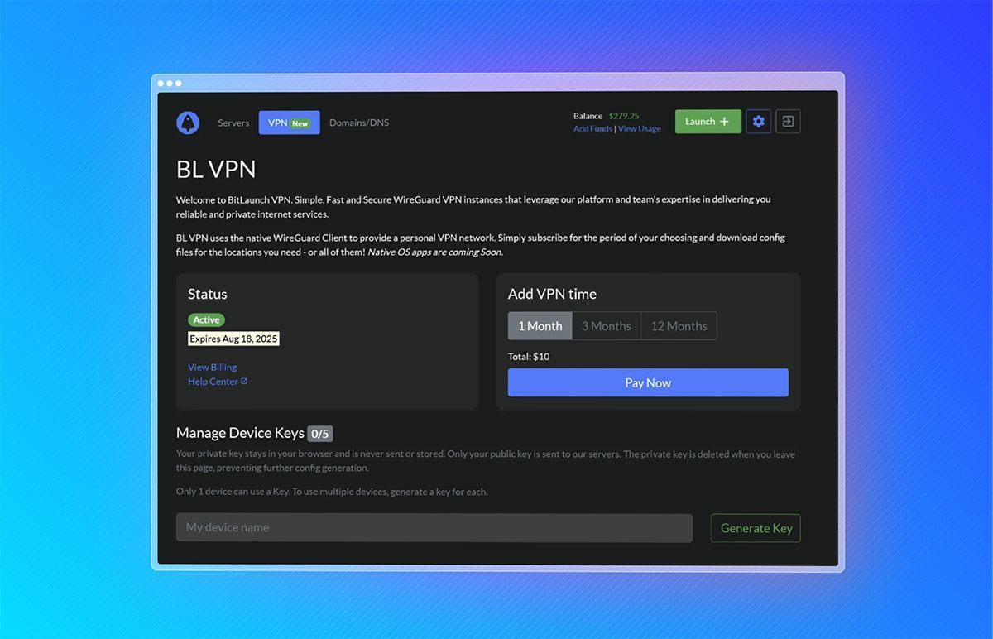The image size is (993, 639).
Task: Switch to the VPN tab
Action: [278, 123]
